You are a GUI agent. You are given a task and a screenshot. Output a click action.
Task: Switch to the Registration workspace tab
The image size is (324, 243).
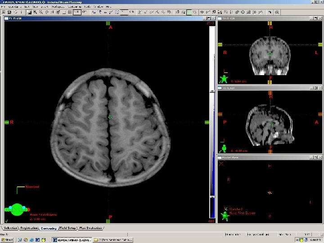coord(29,228)
